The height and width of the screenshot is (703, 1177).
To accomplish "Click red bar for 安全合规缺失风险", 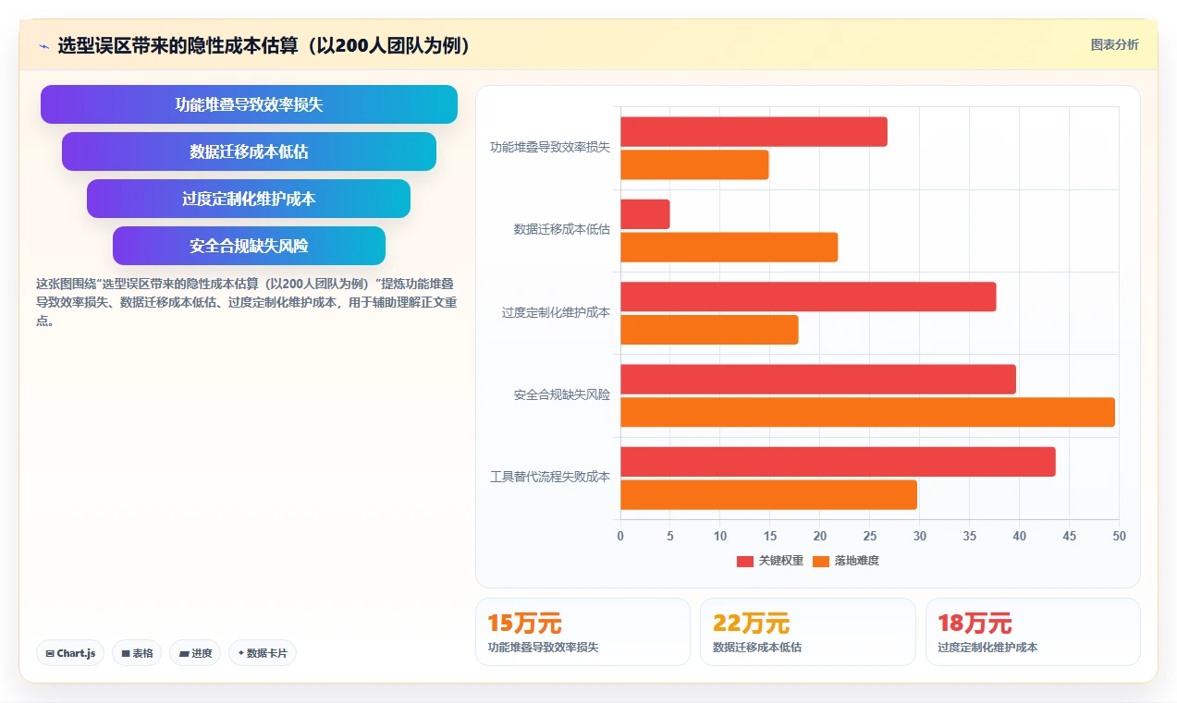I will pos(818,380).
